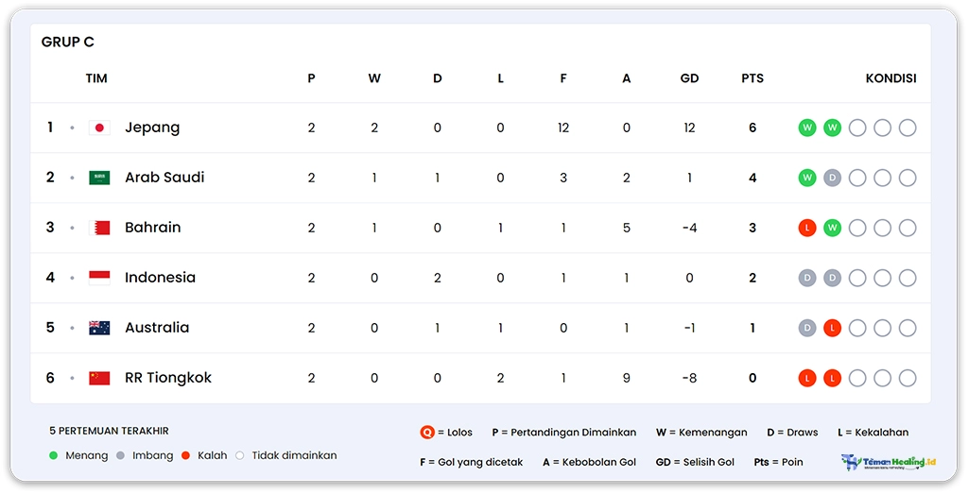Click the red Kalah legend dot
Screen dimensions: 968x494
pos(186,455)
